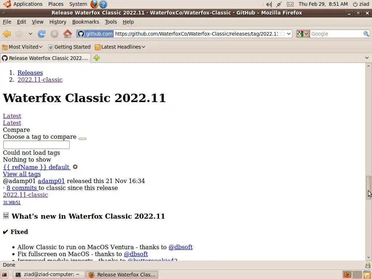The image size is (372, 279).
Task: Go to the Home page icon
Action: pyautogui.click(x=68, y=34)
